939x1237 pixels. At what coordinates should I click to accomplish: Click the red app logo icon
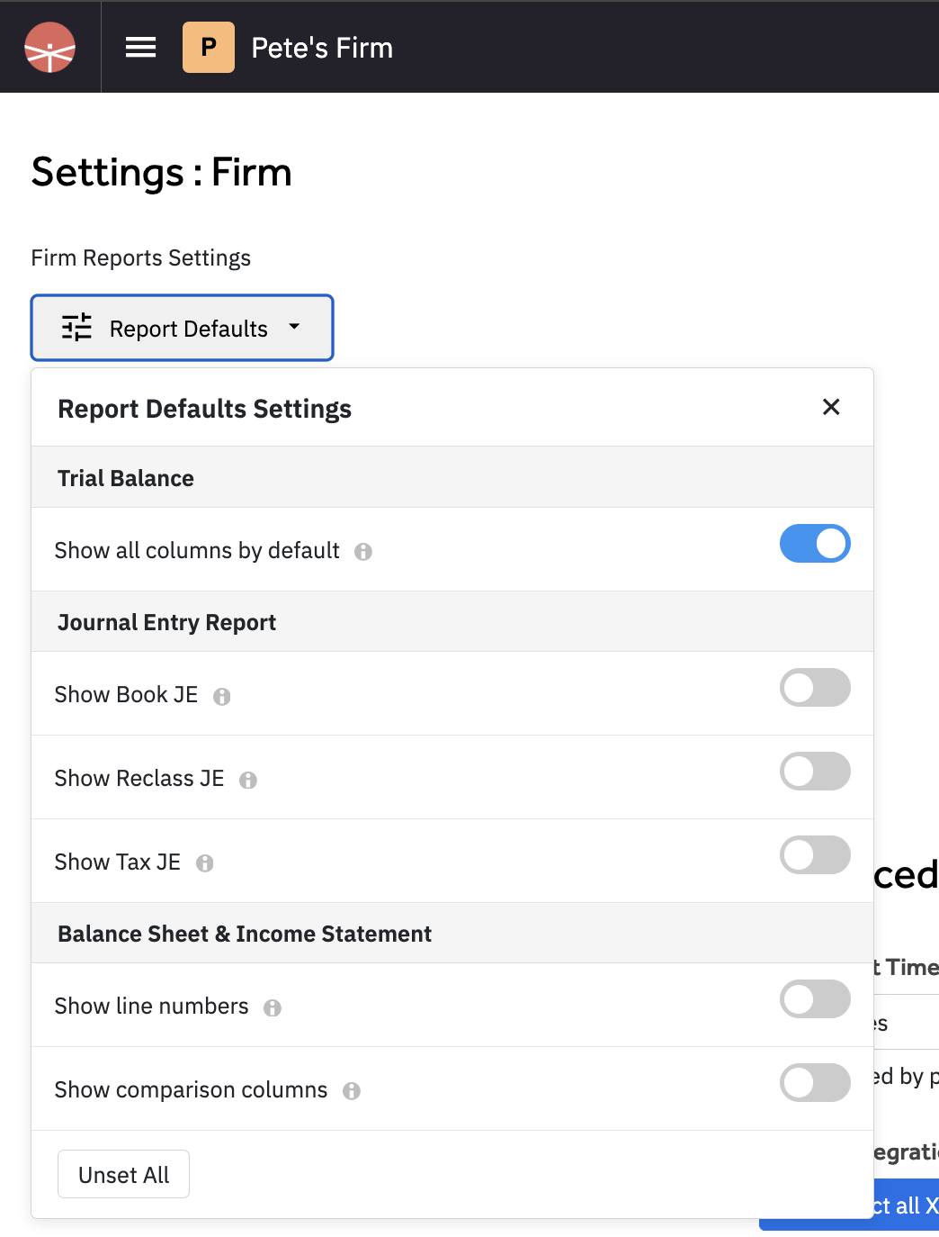50,48
